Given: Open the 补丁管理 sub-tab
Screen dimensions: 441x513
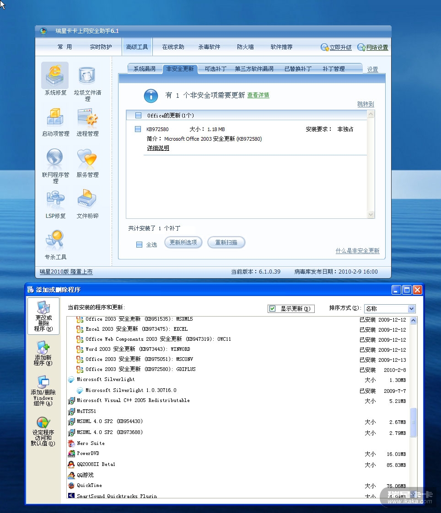Looking at the screenshot, I should [333, 69].
